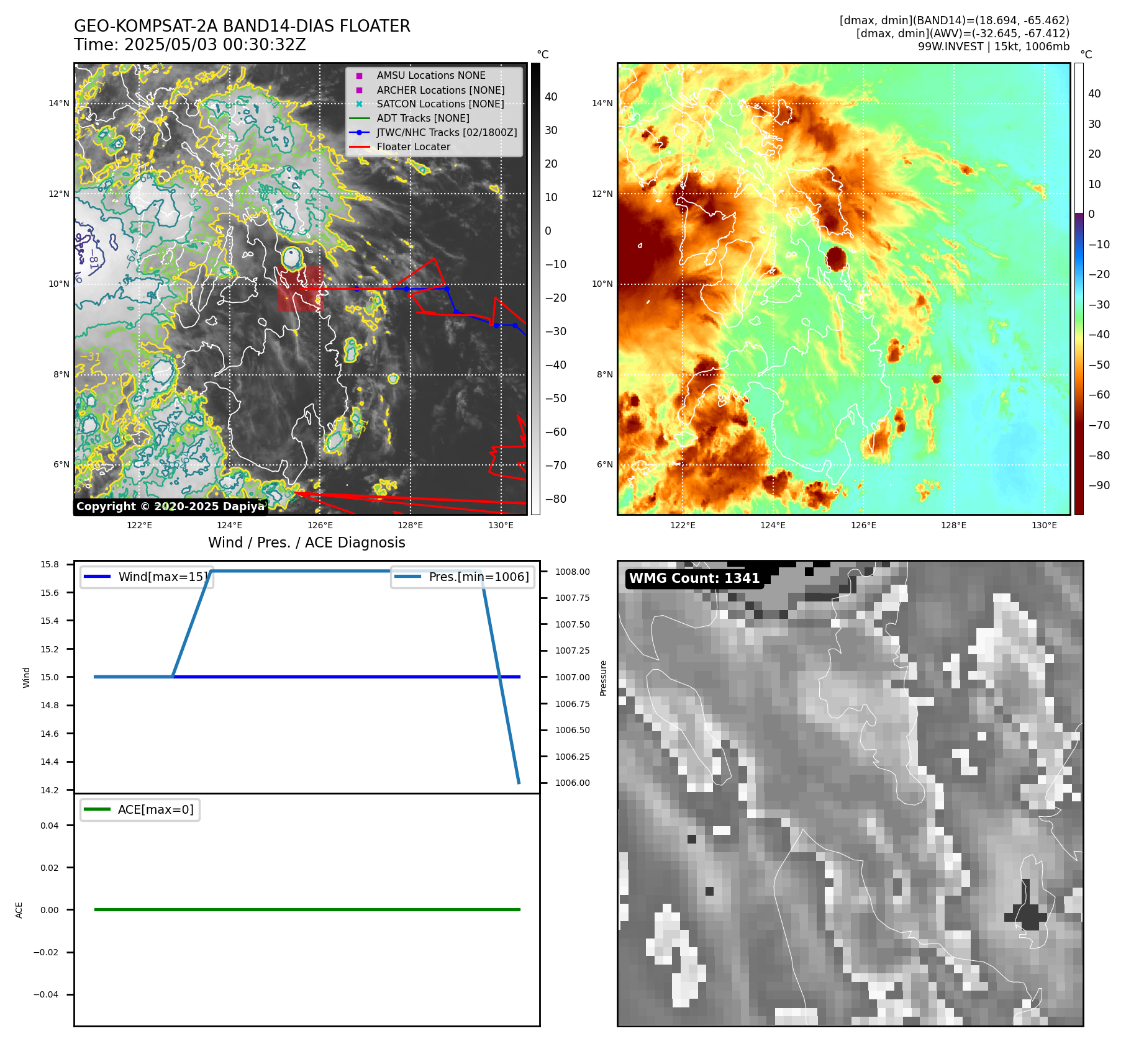
Task: Click the 'Copyright © 2020-2025 Dapiya' label
Action: pyautogui.click(x=170, y=506)
